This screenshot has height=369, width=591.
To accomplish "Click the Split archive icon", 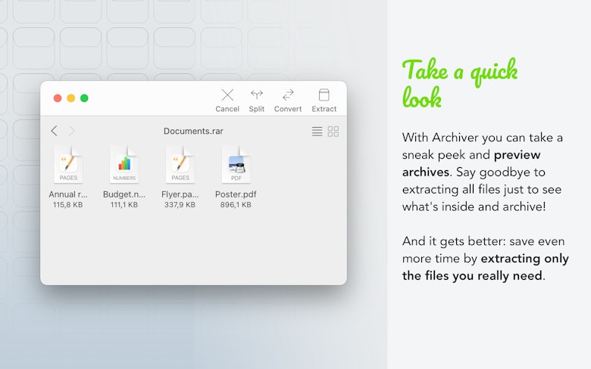I will point(257,95).
